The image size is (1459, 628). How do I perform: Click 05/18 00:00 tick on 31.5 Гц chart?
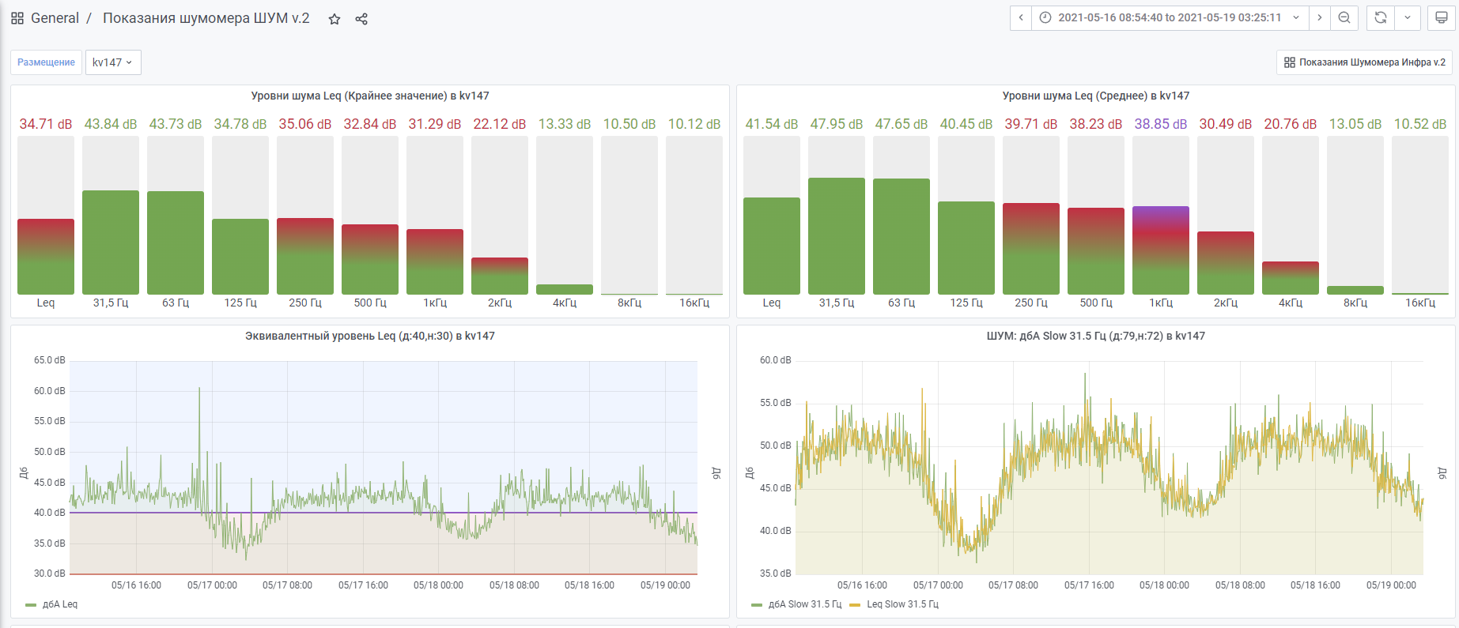[1164, 585]
